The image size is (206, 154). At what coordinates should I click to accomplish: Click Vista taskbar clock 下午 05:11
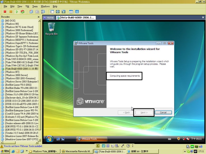[x=196, y=139]
